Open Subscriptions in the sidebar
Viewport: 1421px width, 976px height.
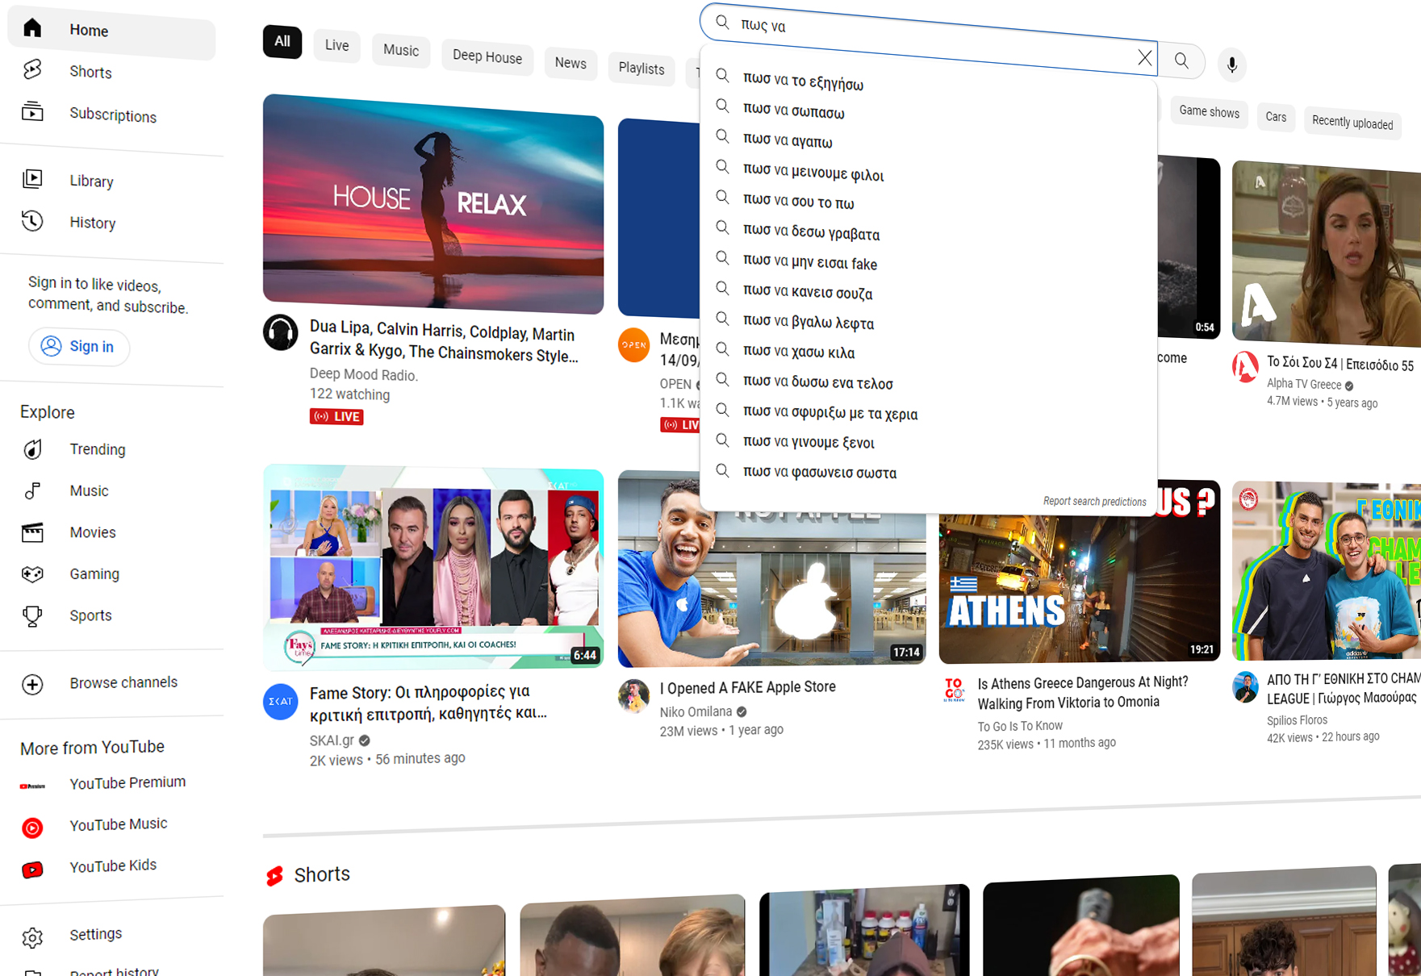pyautogui.click(x=112, y=115)
